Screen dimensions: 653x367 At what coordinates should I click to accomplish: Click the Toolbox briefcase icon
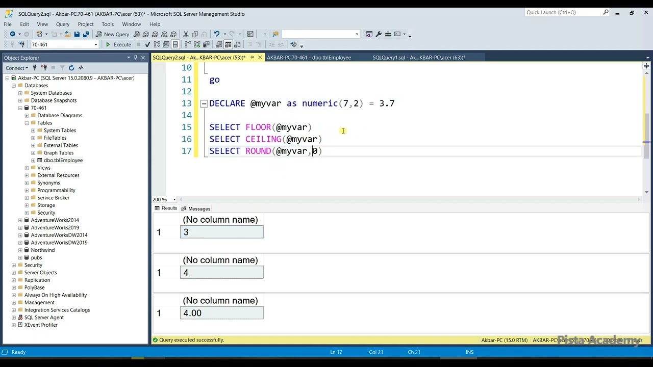pyautogui.click(x=388, y=34)
